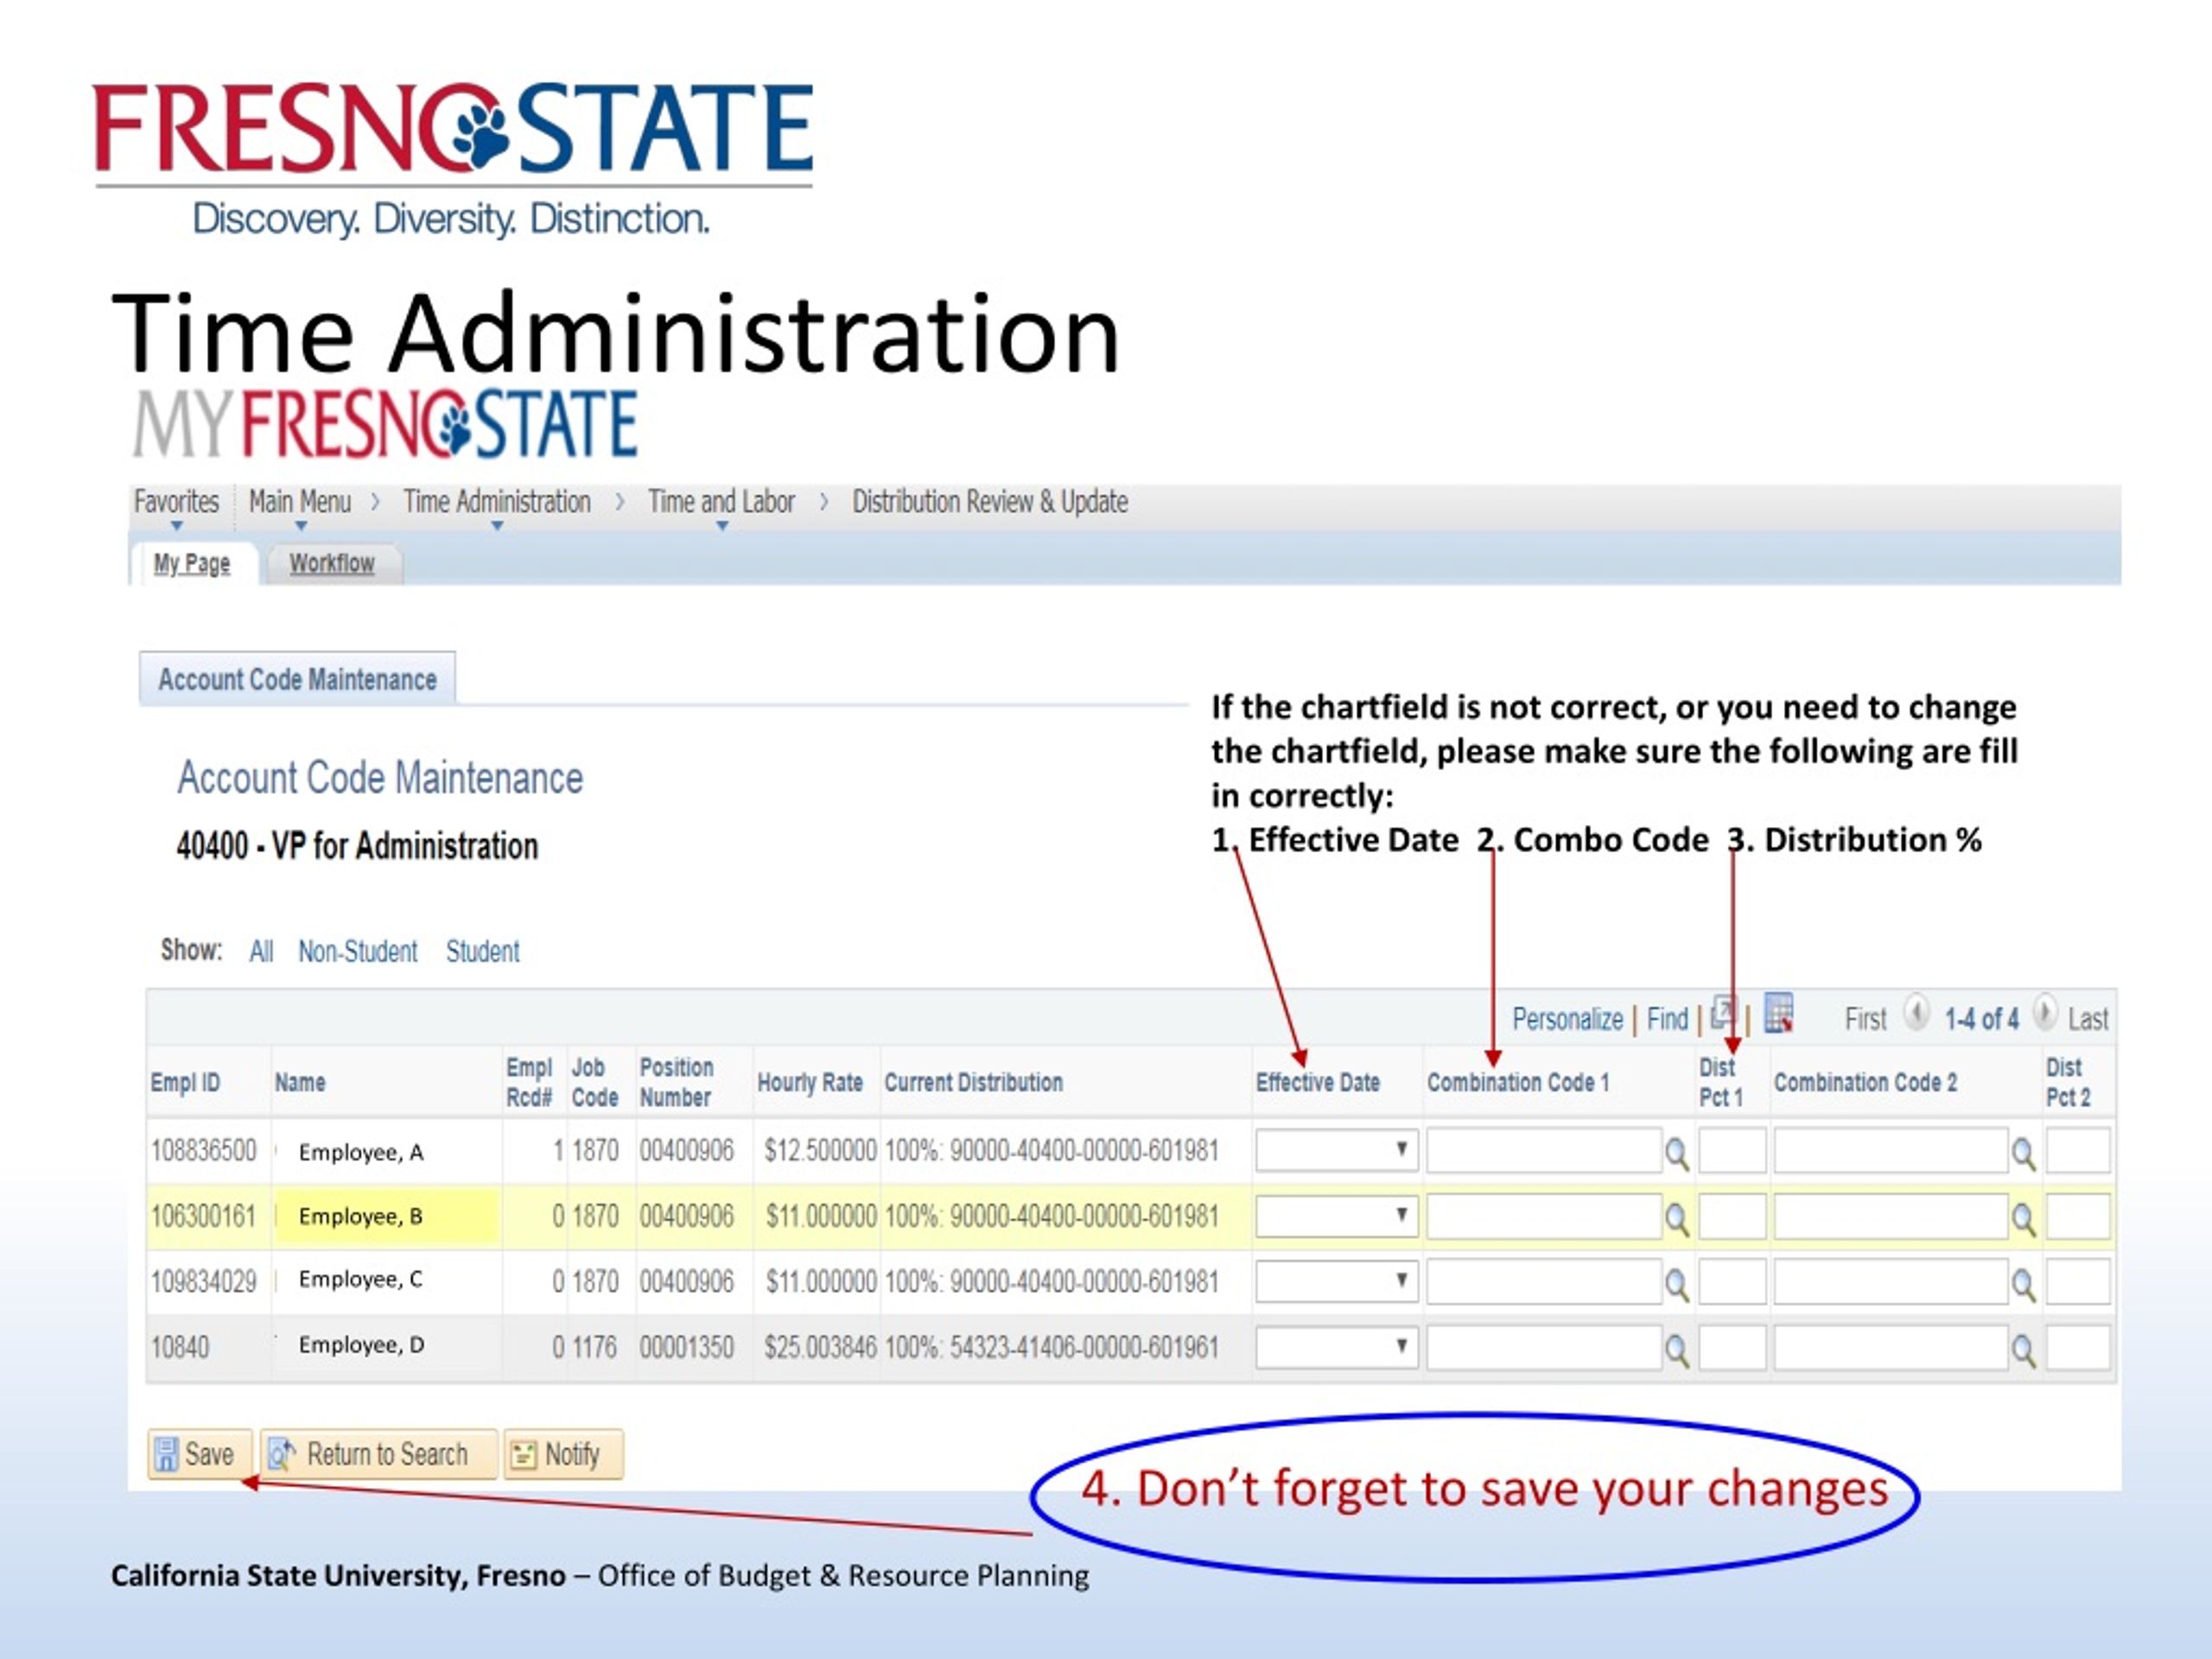2212x1659 pixels.
Task: Click the download-to-spreadsheet grid icon
Action: (1778, 1013)
